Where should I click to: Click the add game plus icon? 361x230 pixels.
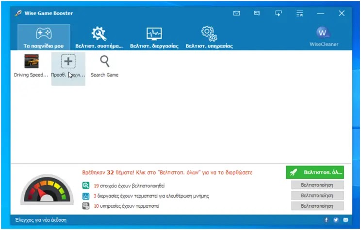point(68,61)
